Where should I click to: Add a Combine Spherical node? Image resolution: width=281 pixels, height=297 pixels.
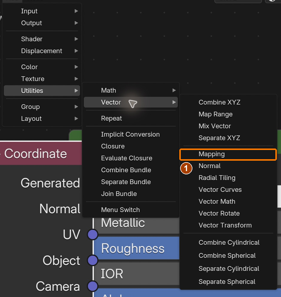[228, 256]
